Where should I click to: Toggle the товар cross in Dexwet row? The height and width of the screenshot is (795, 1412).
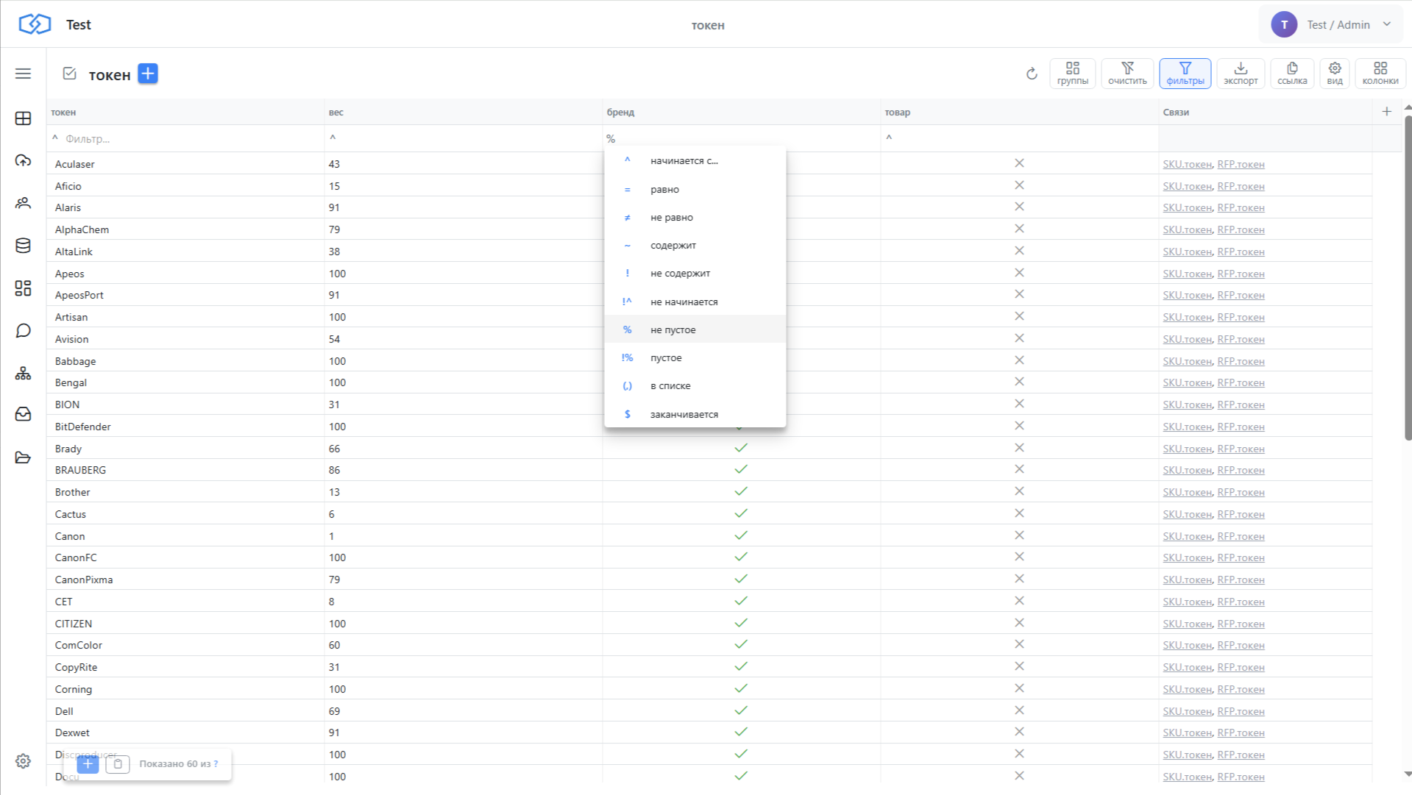tap(1019, 732)
